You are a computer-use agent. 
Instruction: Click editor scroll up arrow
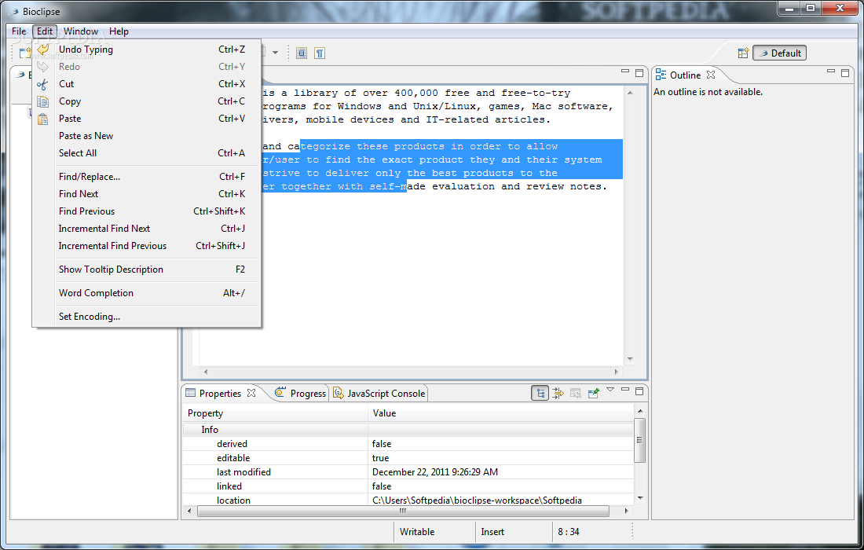pos(630,93)
